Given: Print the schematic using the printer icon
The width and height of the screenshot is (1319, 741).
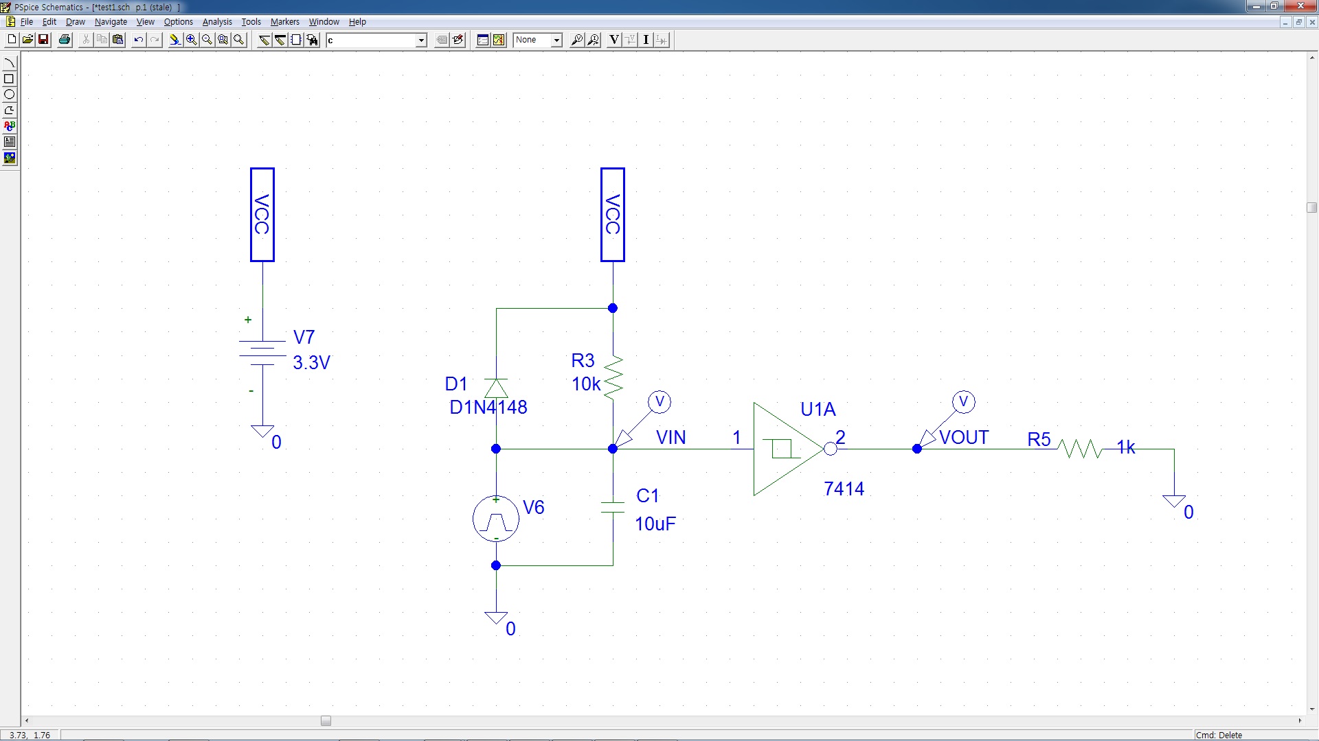Looking at the screenshot, I should [65, 40].
